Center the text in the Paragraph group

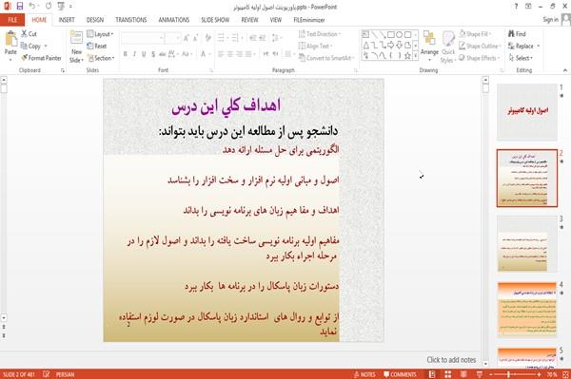[x=229, y=54]
